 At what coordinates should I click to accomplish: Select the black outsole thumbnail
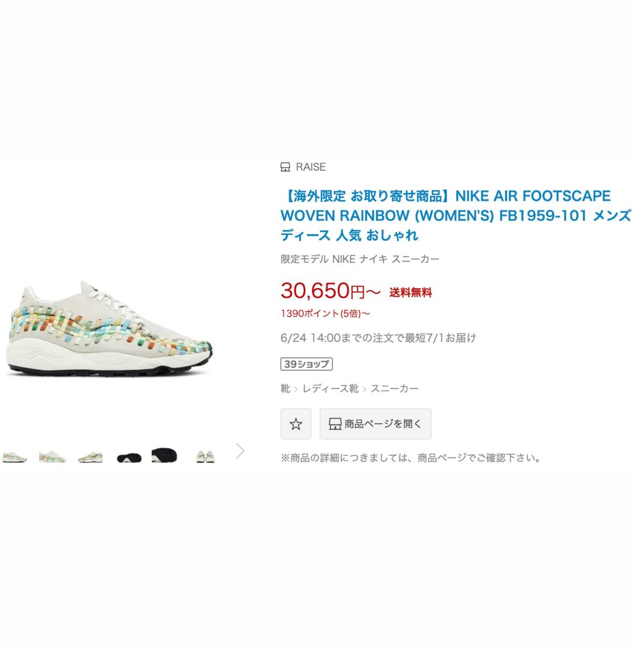(x=165, y=456)
